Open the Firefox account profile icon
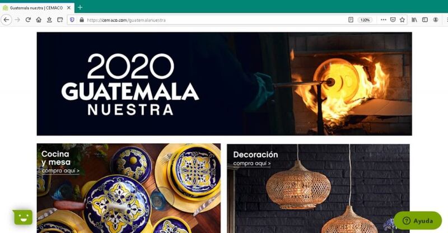Screen dimensions: 448x233 click(x=436, y=20)
